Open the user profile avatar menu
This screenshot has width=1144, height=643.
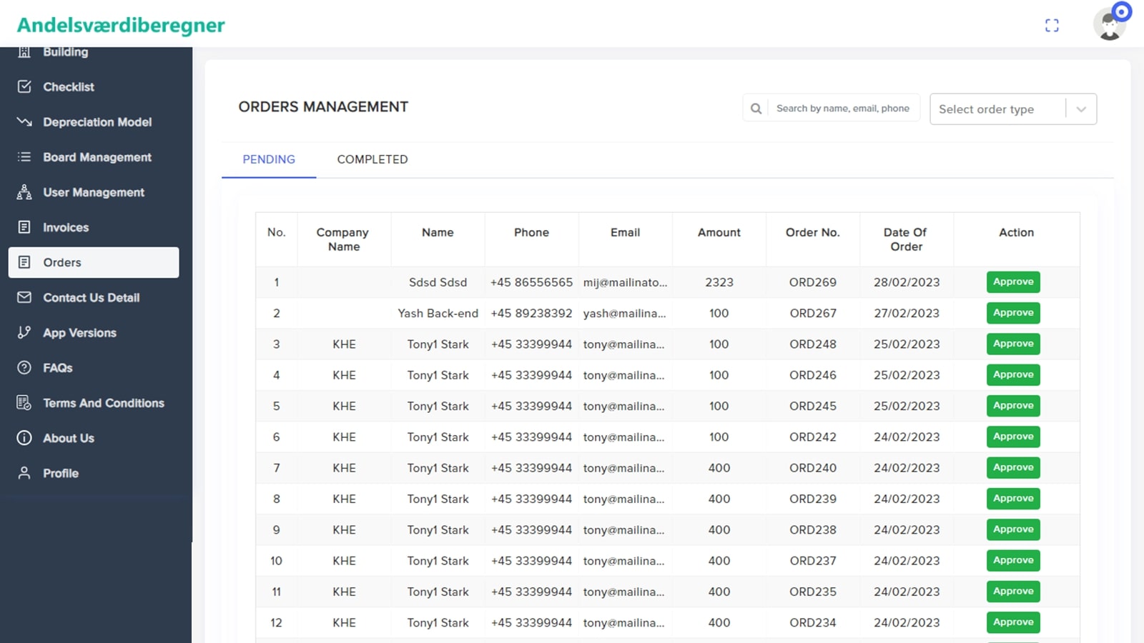(1109, 24)
